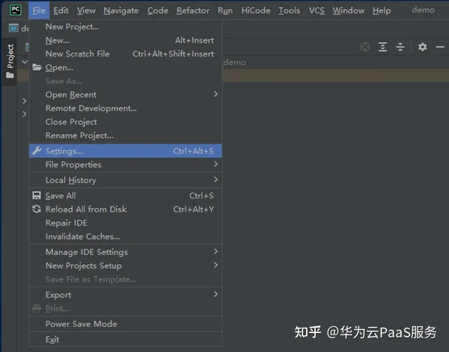Screen dimensions: 449x352
Task: Choose Reload All from Disk
Action: [125, 209]
